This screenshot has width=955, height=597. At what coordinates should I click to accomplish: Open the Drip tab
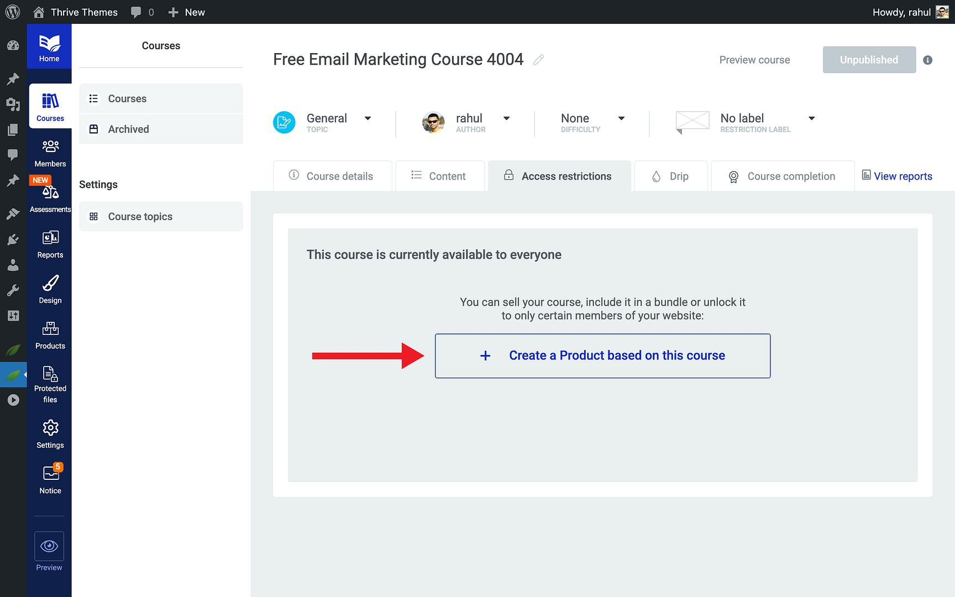point(671,176)
